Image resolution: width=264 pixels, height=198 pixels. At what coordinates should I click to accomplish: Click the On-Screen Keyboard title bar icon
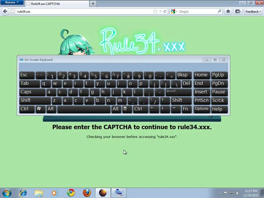point(21,60)
